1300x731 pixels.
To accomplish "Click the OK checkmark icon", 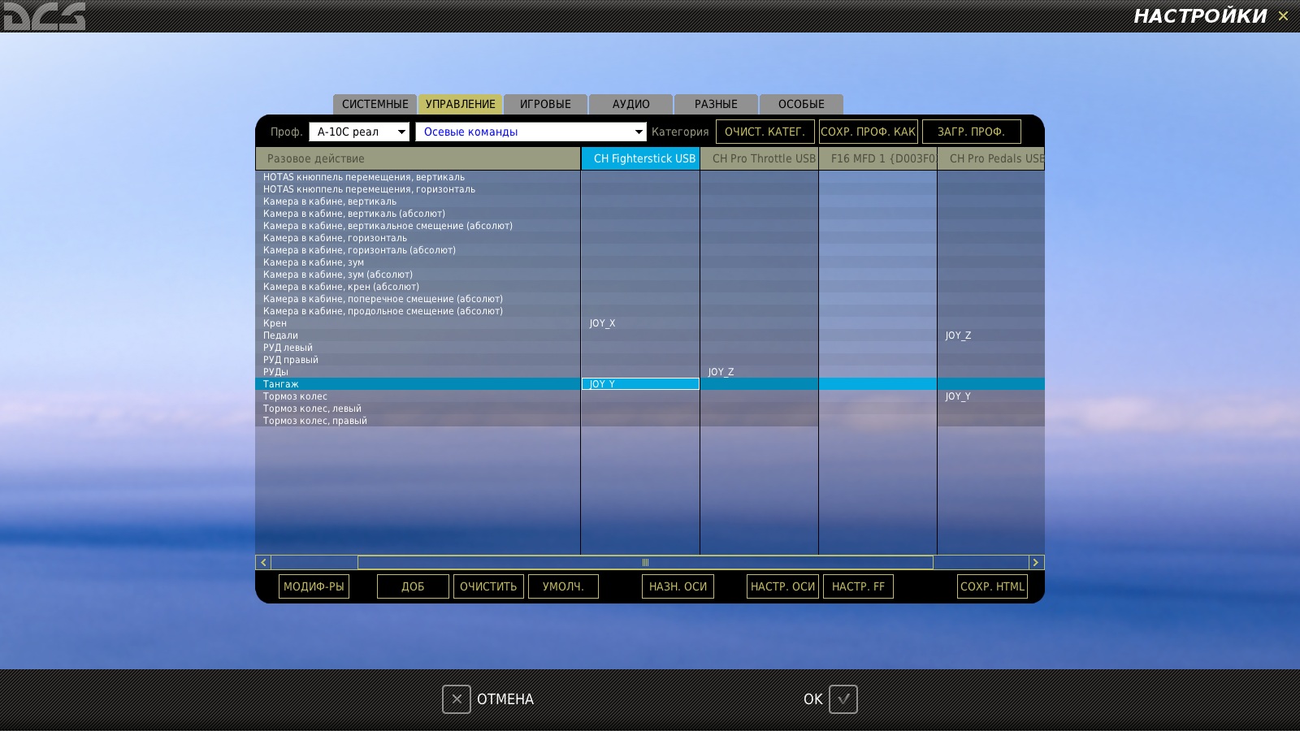I will pyautogui.click(x=843, y=699).
